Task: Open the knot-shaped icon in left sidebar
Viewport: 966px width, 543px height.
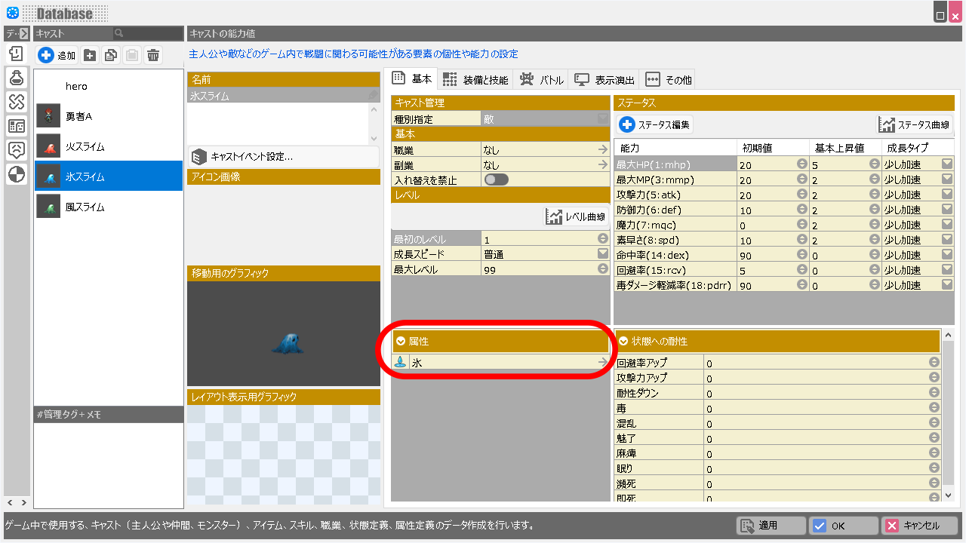Action: [x=17, y=102]
